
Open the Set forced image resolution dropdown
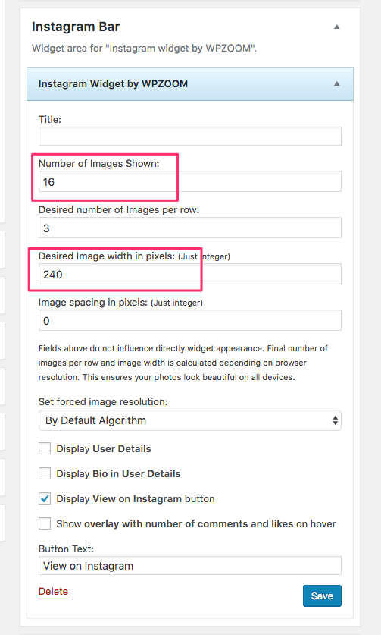189,420
